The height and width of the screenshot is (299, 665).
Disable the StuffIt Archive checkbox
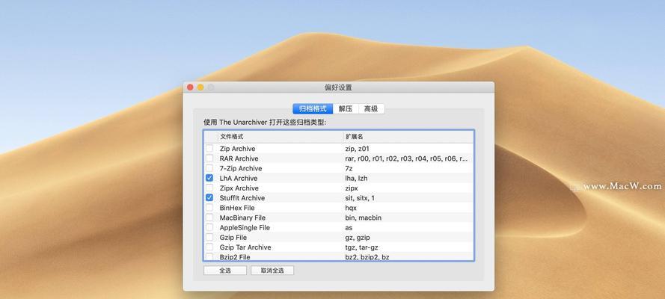209,198
